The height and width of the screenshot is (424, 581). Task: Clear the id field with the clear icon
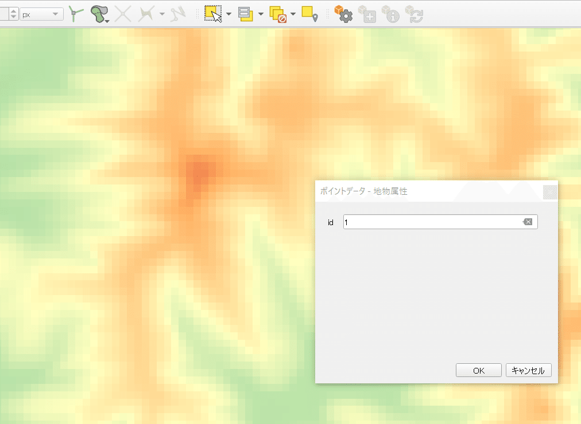pyautogui.click(x=528, y=222)
